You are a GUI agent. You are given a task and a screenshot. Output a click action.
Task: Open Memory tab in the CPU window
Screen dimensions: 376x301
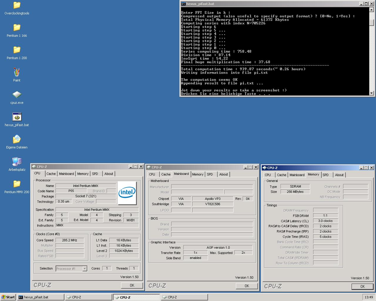(83, 174)
